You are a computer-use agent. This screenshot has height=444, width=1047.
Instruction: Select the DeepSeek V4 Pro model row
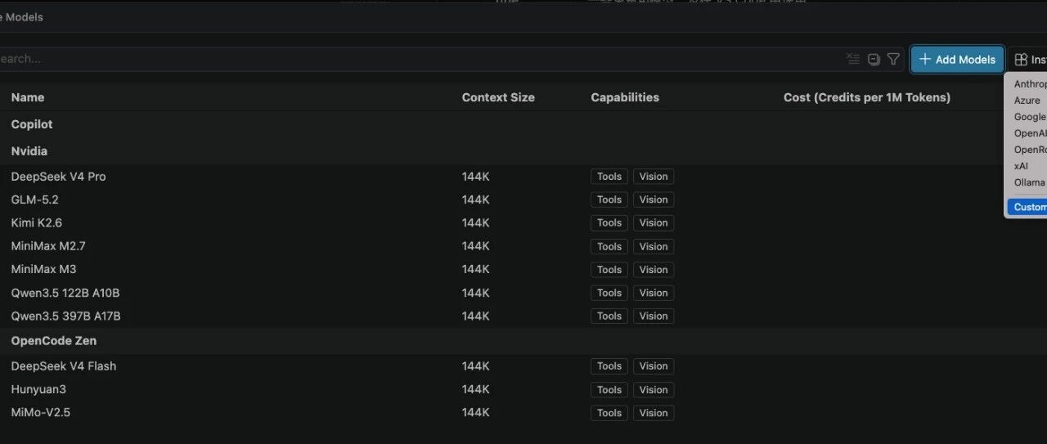(523, 177)
